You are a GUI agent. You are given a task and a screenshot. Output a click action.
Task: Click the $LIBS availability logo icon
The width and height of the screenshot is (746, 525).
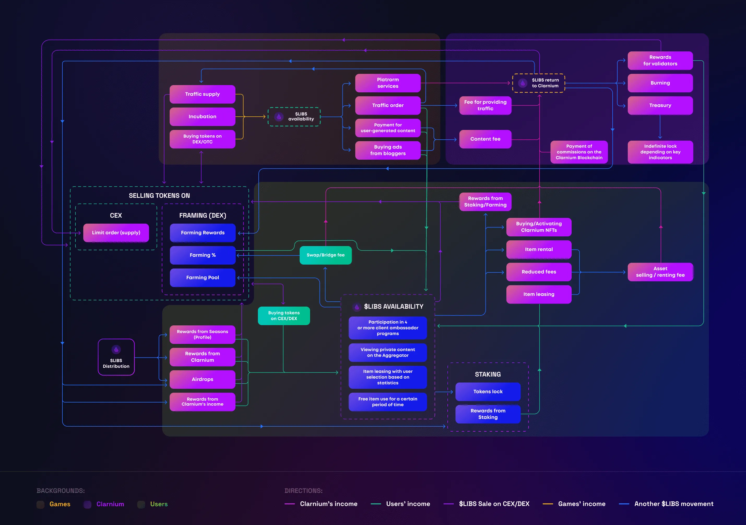click(279, 117)
